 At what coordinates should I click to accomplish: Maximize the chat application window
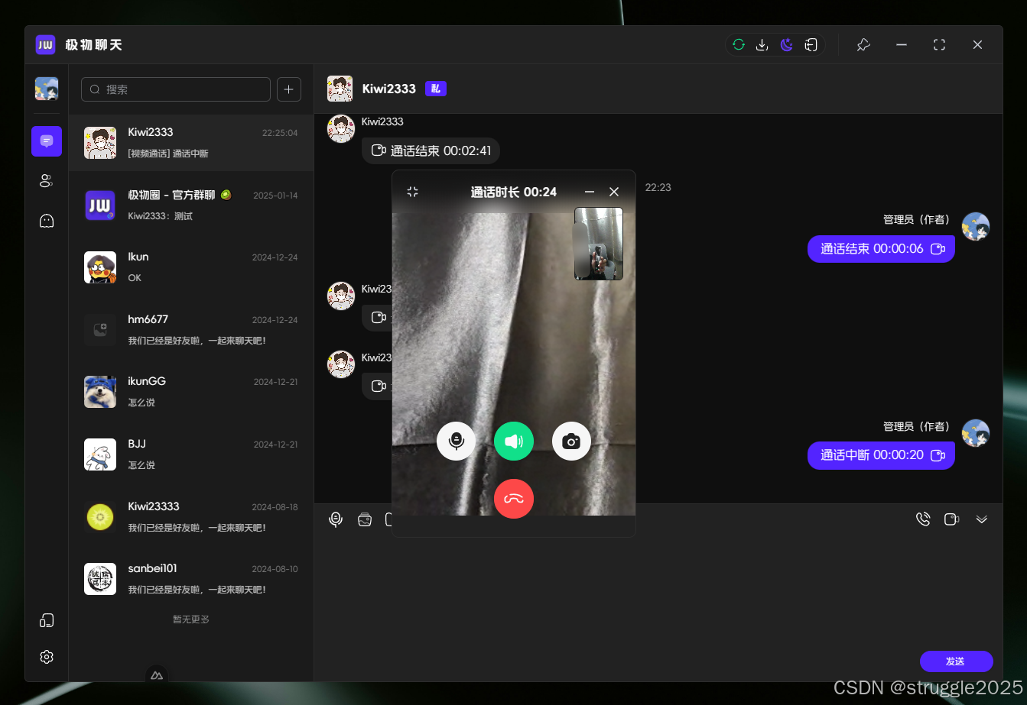click(x=940, y=45)
